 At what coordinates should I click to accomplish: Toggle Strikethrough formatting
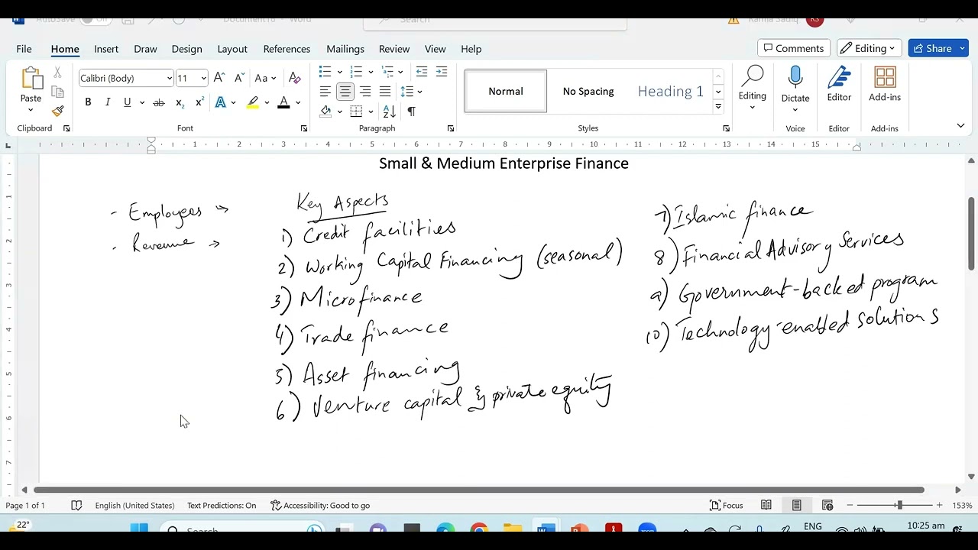[x=159, y=102]
